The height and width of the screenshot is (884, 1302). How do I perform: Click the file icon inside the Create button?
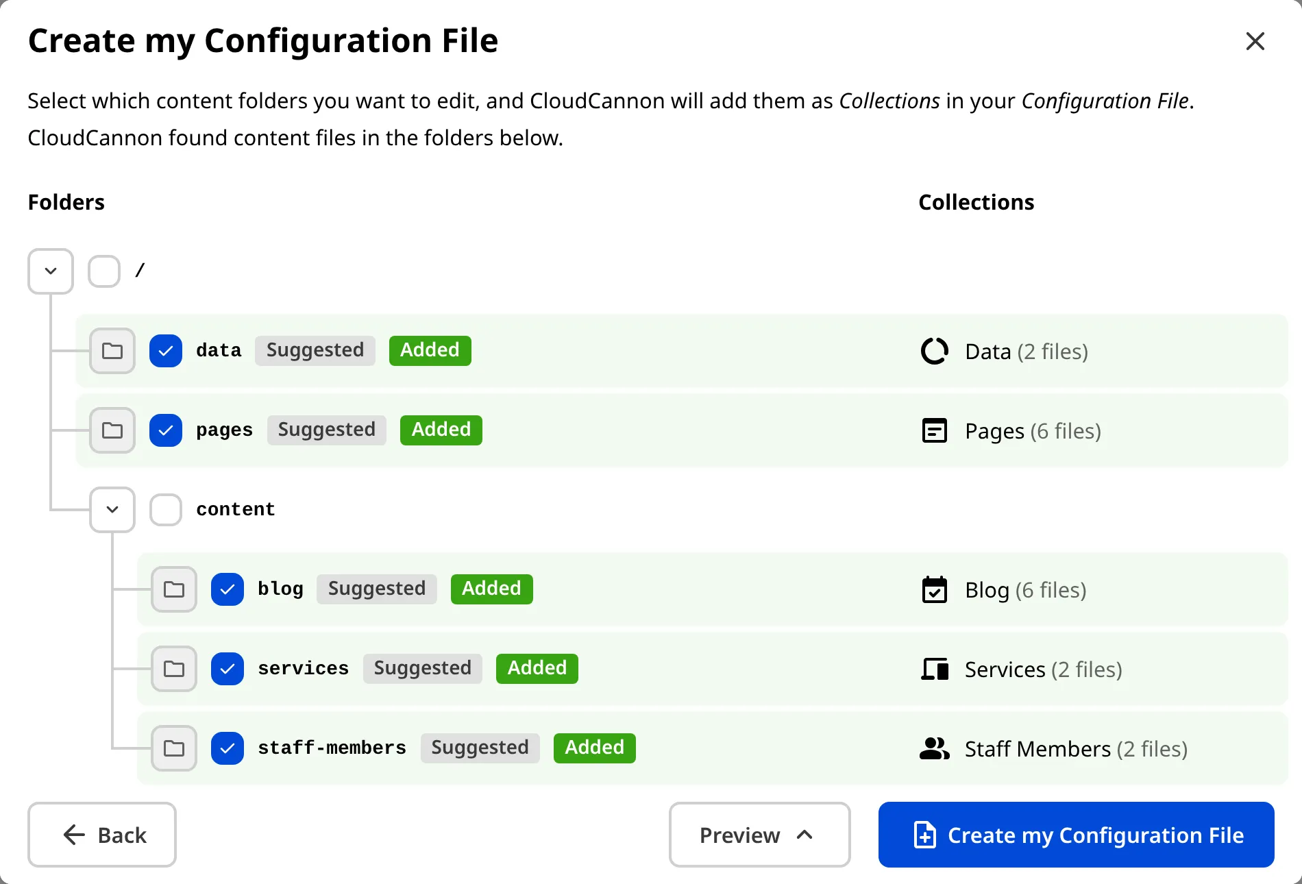[924, 835]
